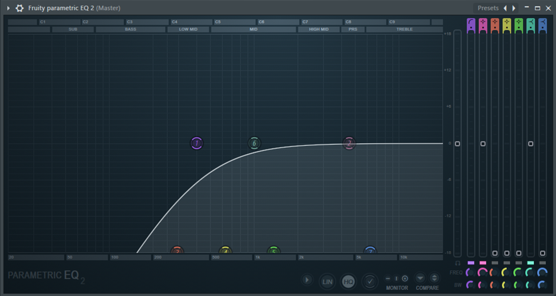
Task: Click pink band 2 gain slider handle
Action: click(483, 144)
